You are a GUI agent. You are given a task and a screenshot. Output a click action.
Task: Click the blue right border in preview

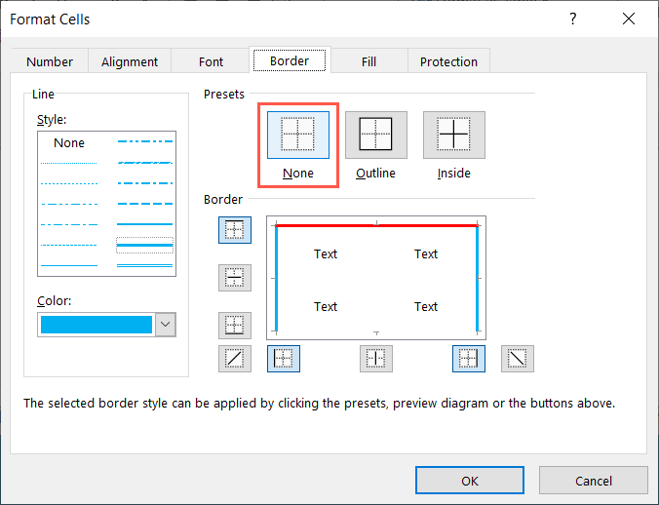[x=478, y=280]
